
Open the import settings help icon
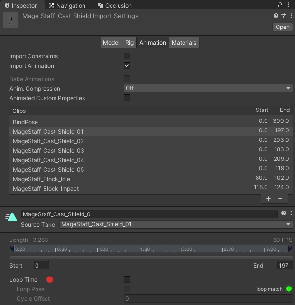tap(276, 16)
